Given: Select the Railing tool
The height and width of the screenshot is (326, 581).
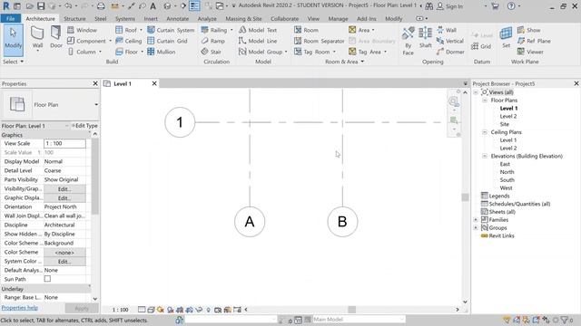Looking at the screenshot, I should (x=214, y=30).
